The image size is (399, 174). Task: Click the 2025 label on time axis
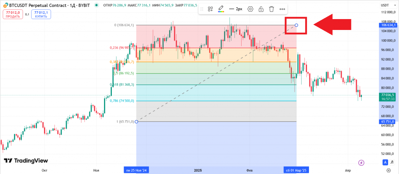[198, 170]
